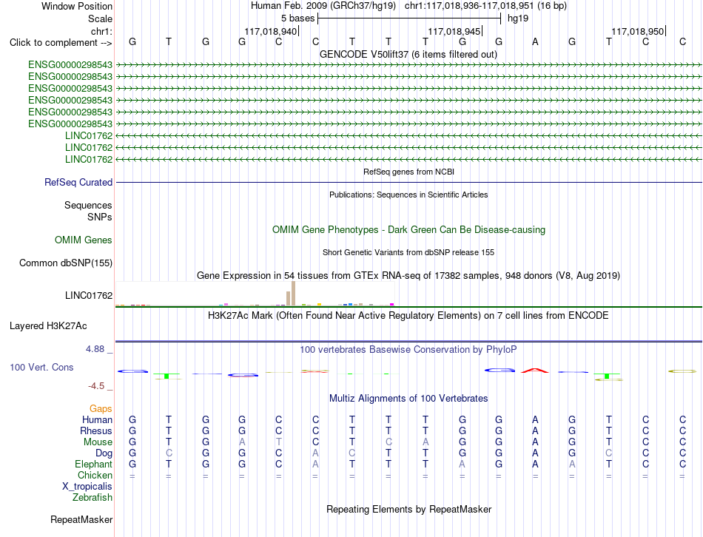This screenshot has height=537, width=703.
Task: Click the Scale track label
Action: [x=100, y=18]
